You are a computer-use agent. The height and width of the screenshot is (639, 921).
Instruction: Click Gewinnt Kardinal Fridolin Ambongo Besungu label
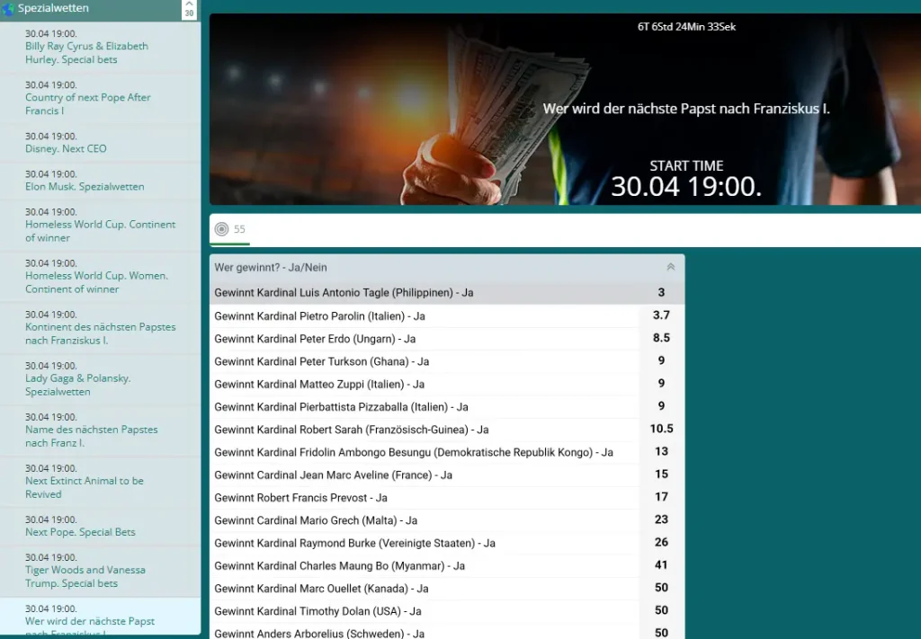tap(414, 452)
